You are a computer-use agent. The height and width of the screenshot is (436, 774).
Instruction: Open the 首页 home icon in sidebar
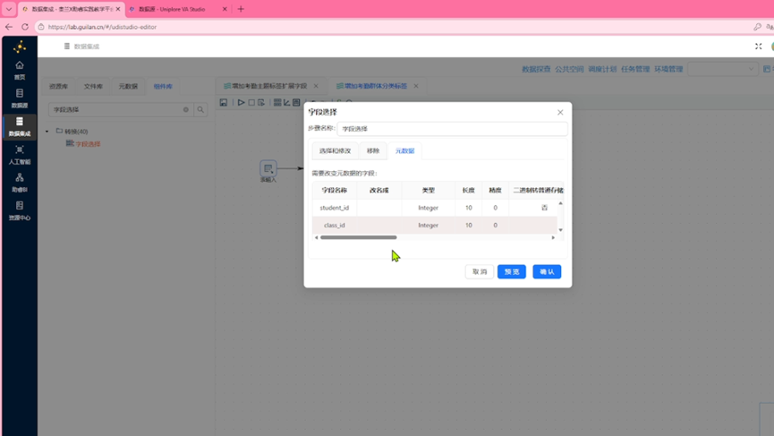tap(20, 70)
